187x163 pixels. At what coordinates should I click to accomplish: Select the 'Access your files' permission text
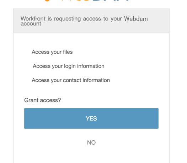coord(52,52)
